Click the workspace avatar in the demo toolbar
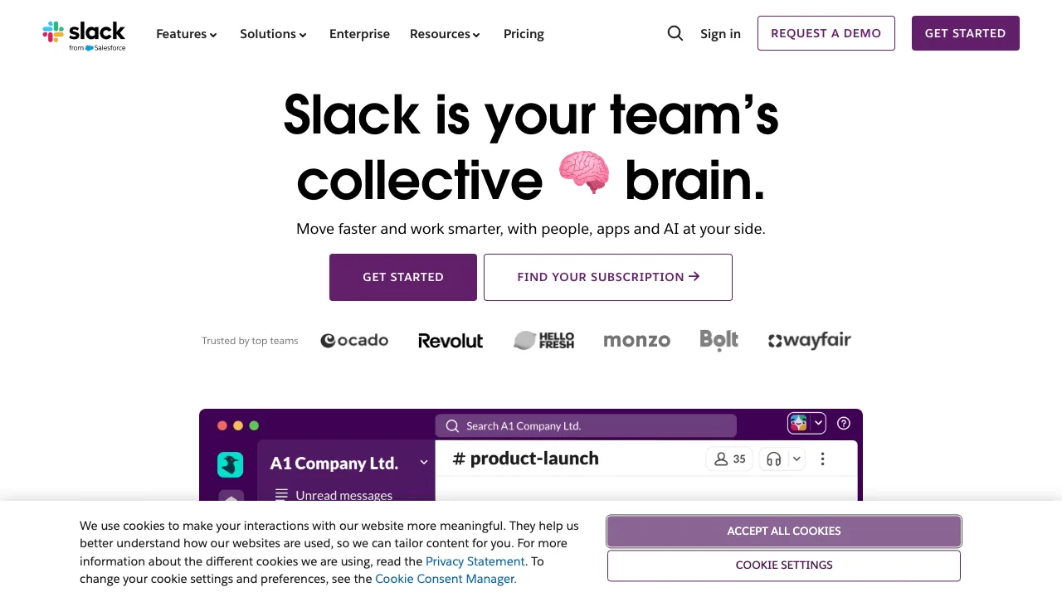Viewport: 1062px width, 597px height. 798,423
